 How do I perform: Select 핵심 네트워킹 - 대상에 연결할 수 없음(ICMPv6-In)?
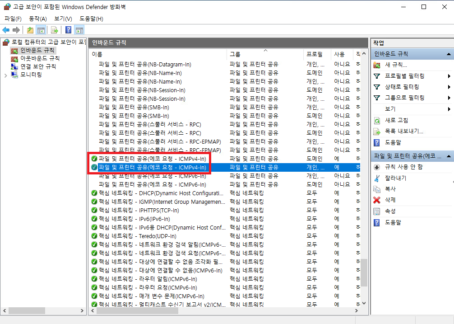coord(160,270)
